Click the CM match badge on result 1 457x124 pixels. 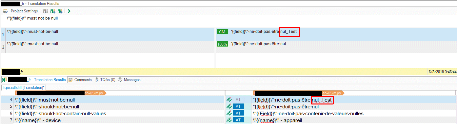[x=222, y=32]
